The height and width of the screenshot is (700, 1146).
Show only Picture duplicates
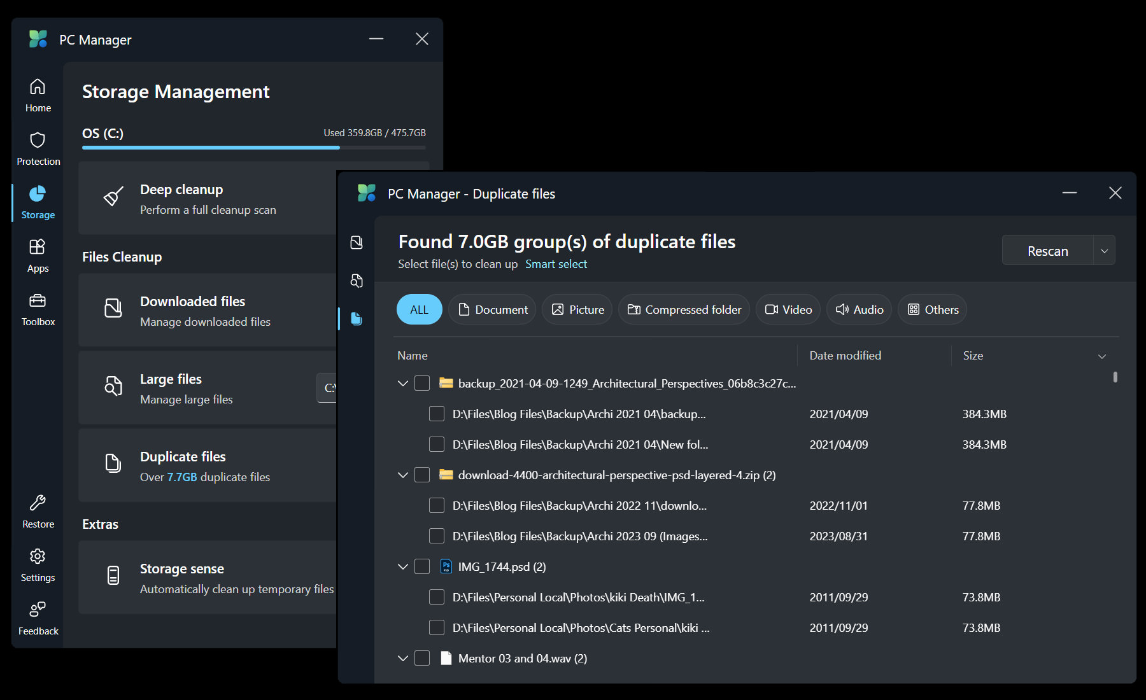(577, 309)
